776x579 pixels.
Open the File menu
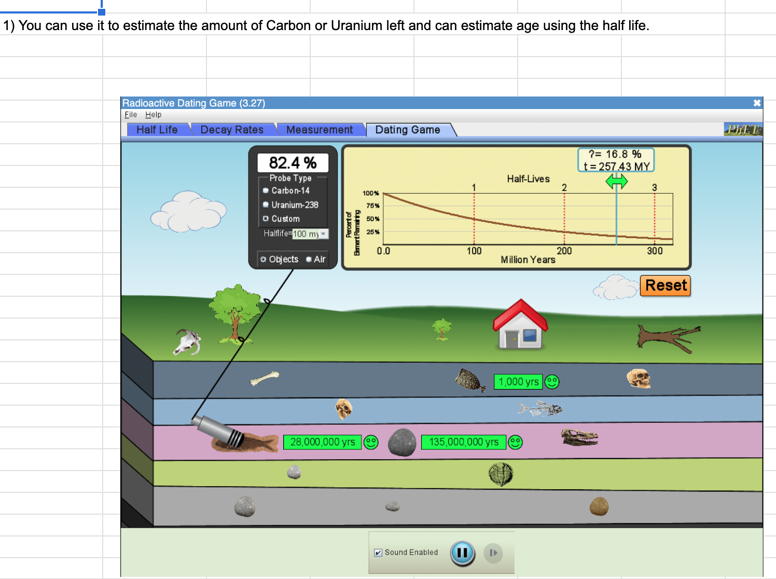pyautogui.click(x=131, y=115)
